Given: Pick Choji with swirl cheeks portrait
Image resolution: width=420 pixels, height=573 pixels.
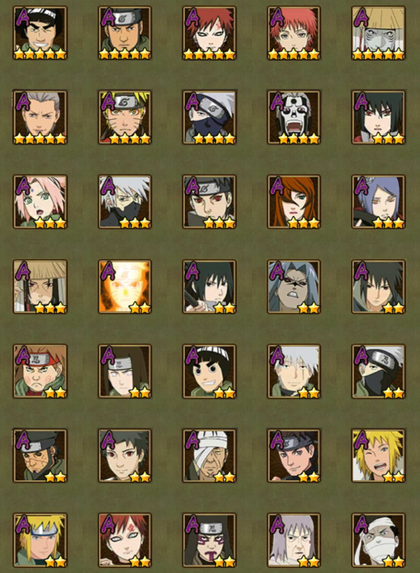Looking at the screenshot, I should [40, 371].
